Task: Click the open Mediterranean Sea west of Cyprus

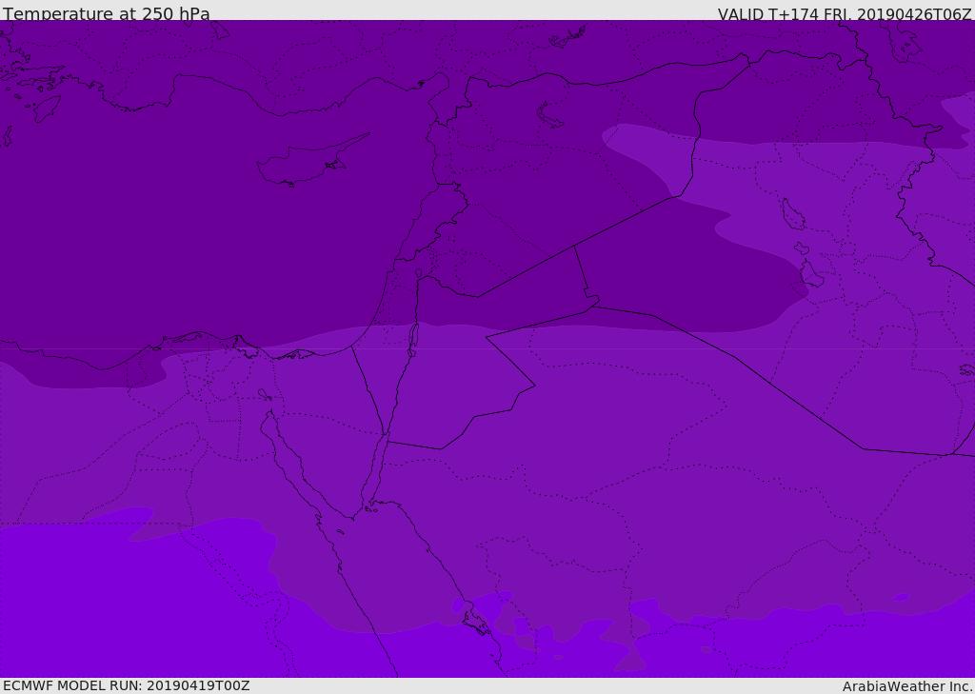Action: point(143,190)
